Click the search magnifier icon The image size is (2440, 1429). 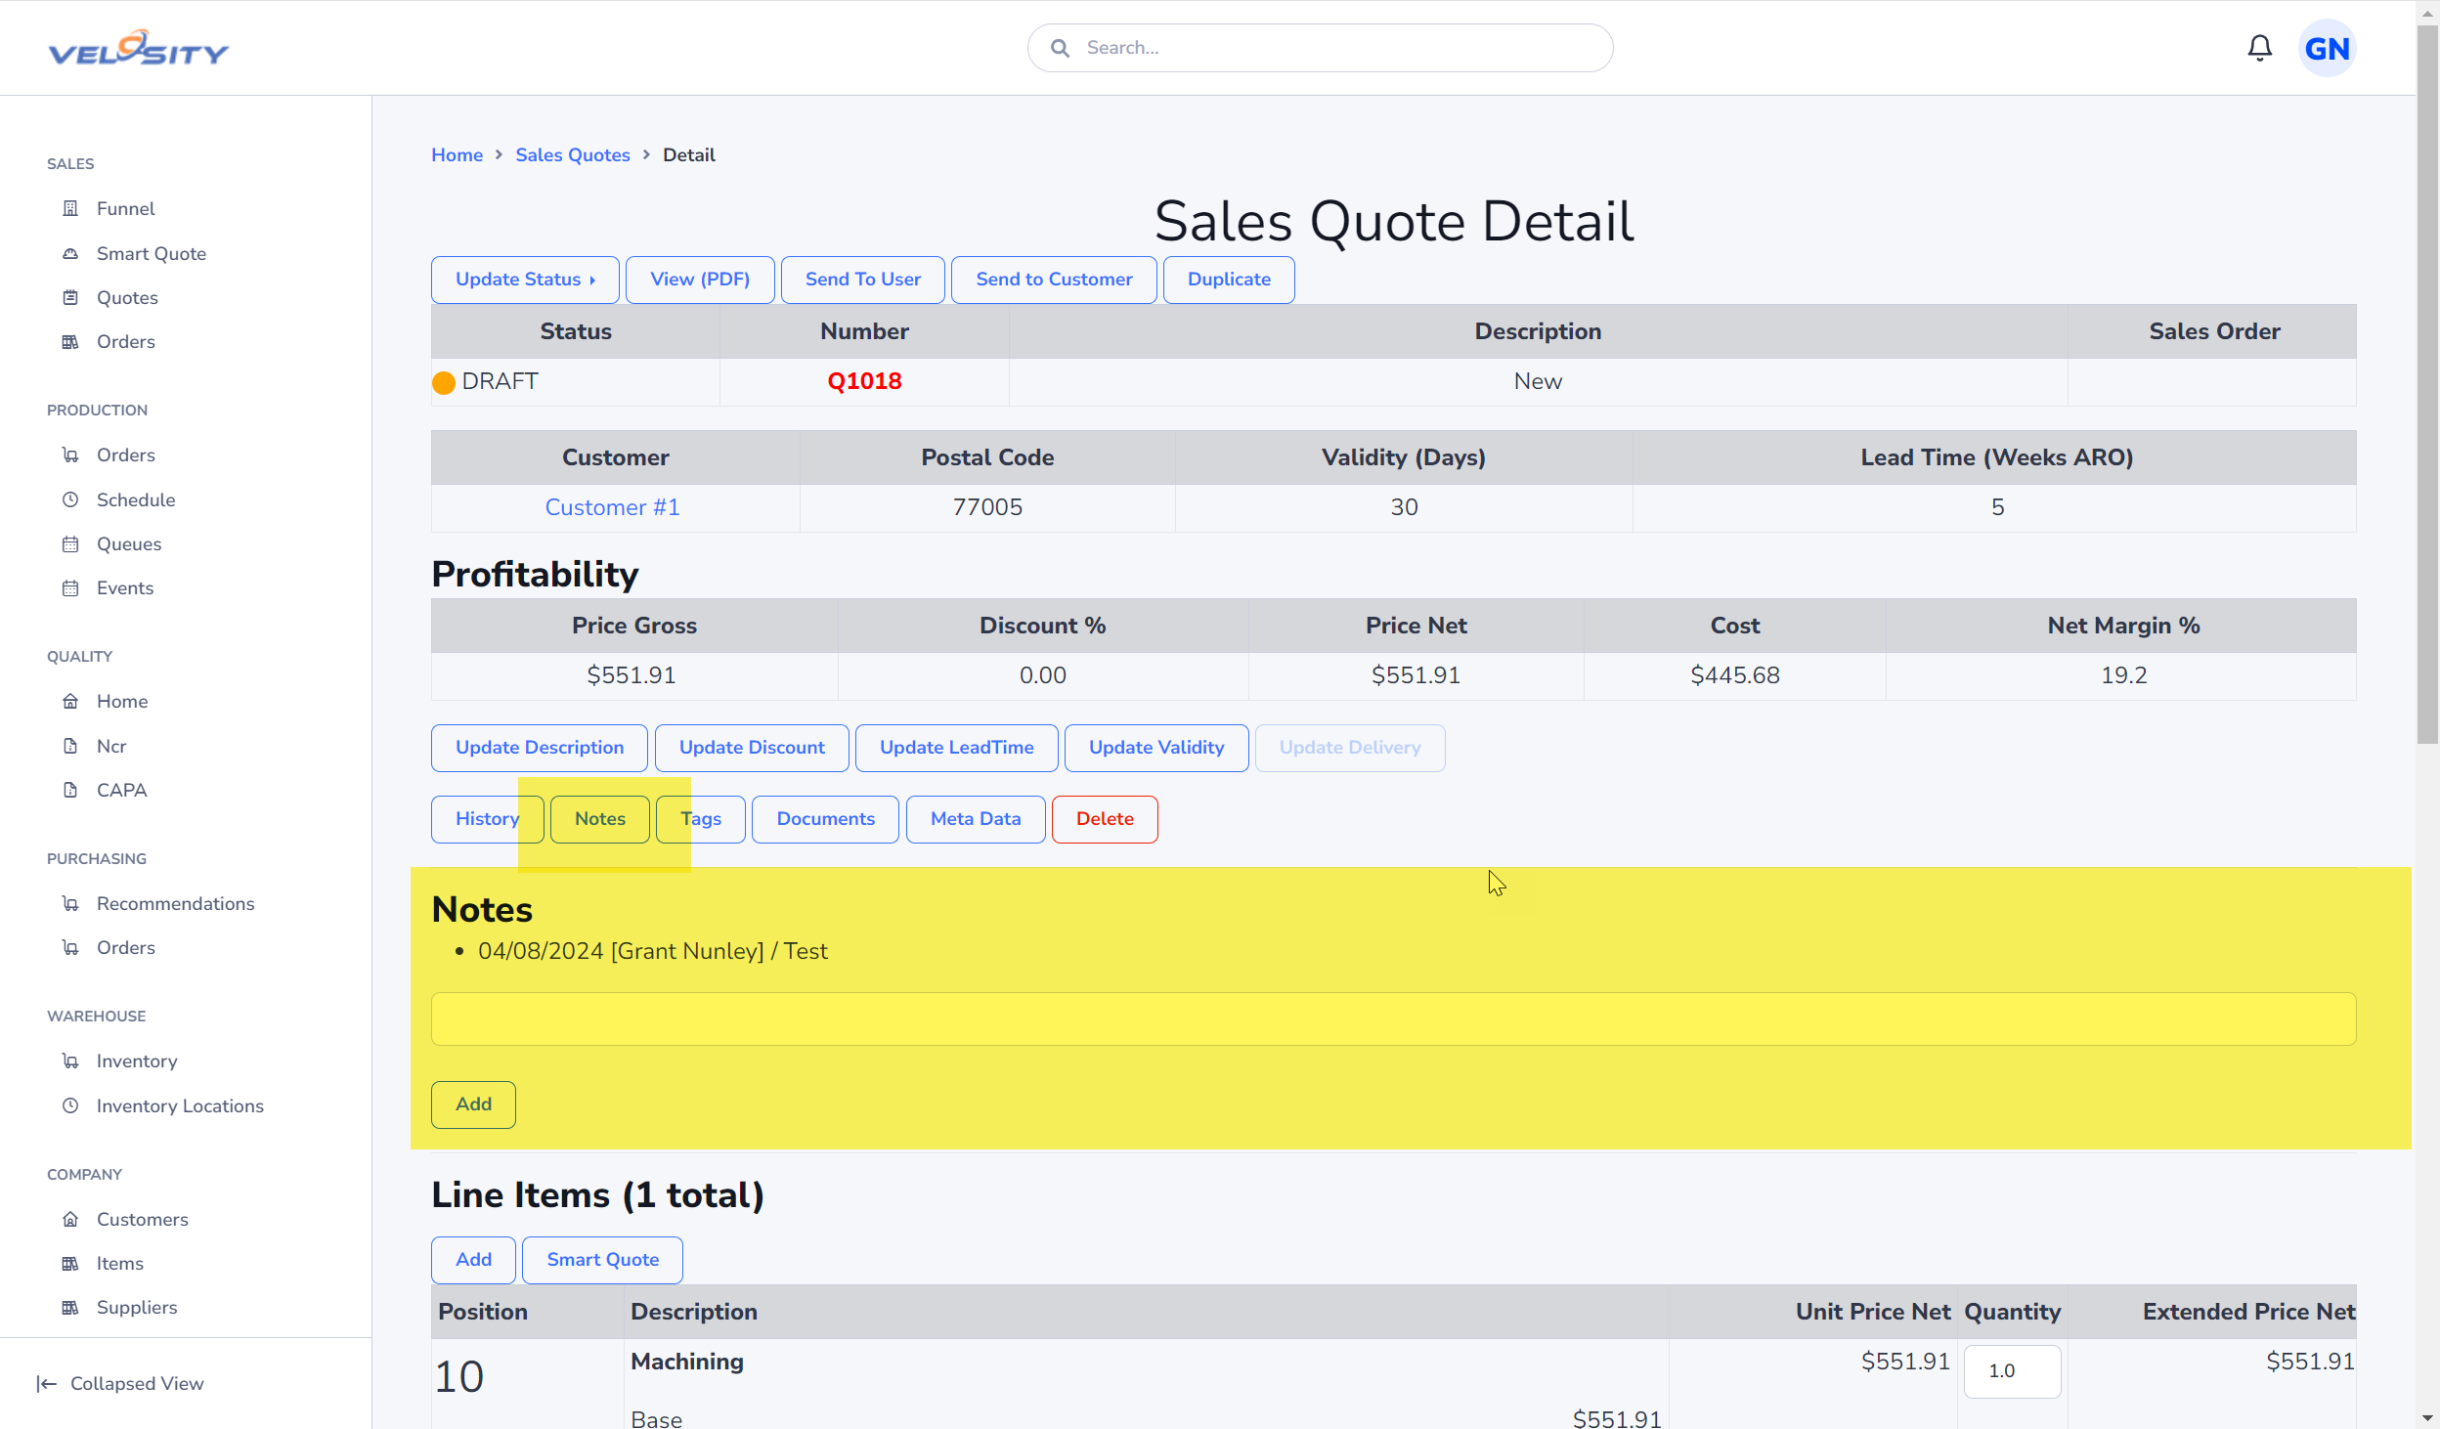click(x=1060, y=48)
